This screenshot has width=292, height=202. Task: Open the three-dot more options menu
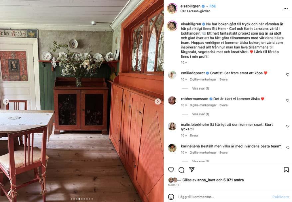pyautogui.click(x=286, y=9)
